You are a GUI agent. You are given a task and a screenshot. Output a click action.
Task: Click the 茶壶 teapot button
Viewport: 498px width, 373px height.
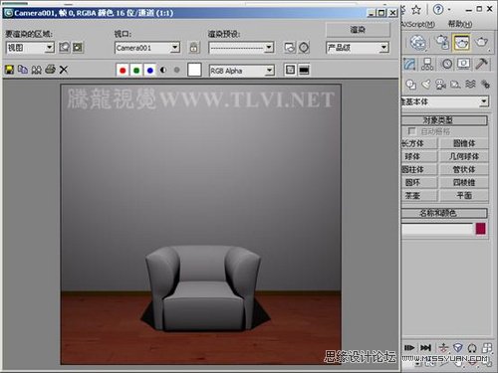[x=419, y=195]
